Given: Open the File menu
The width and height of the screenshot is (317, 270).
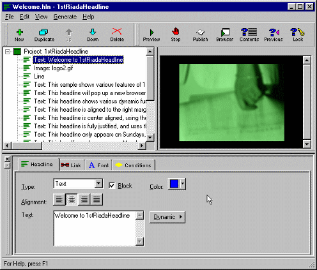Looking at the screenshot, I should (x=10, y=17).
